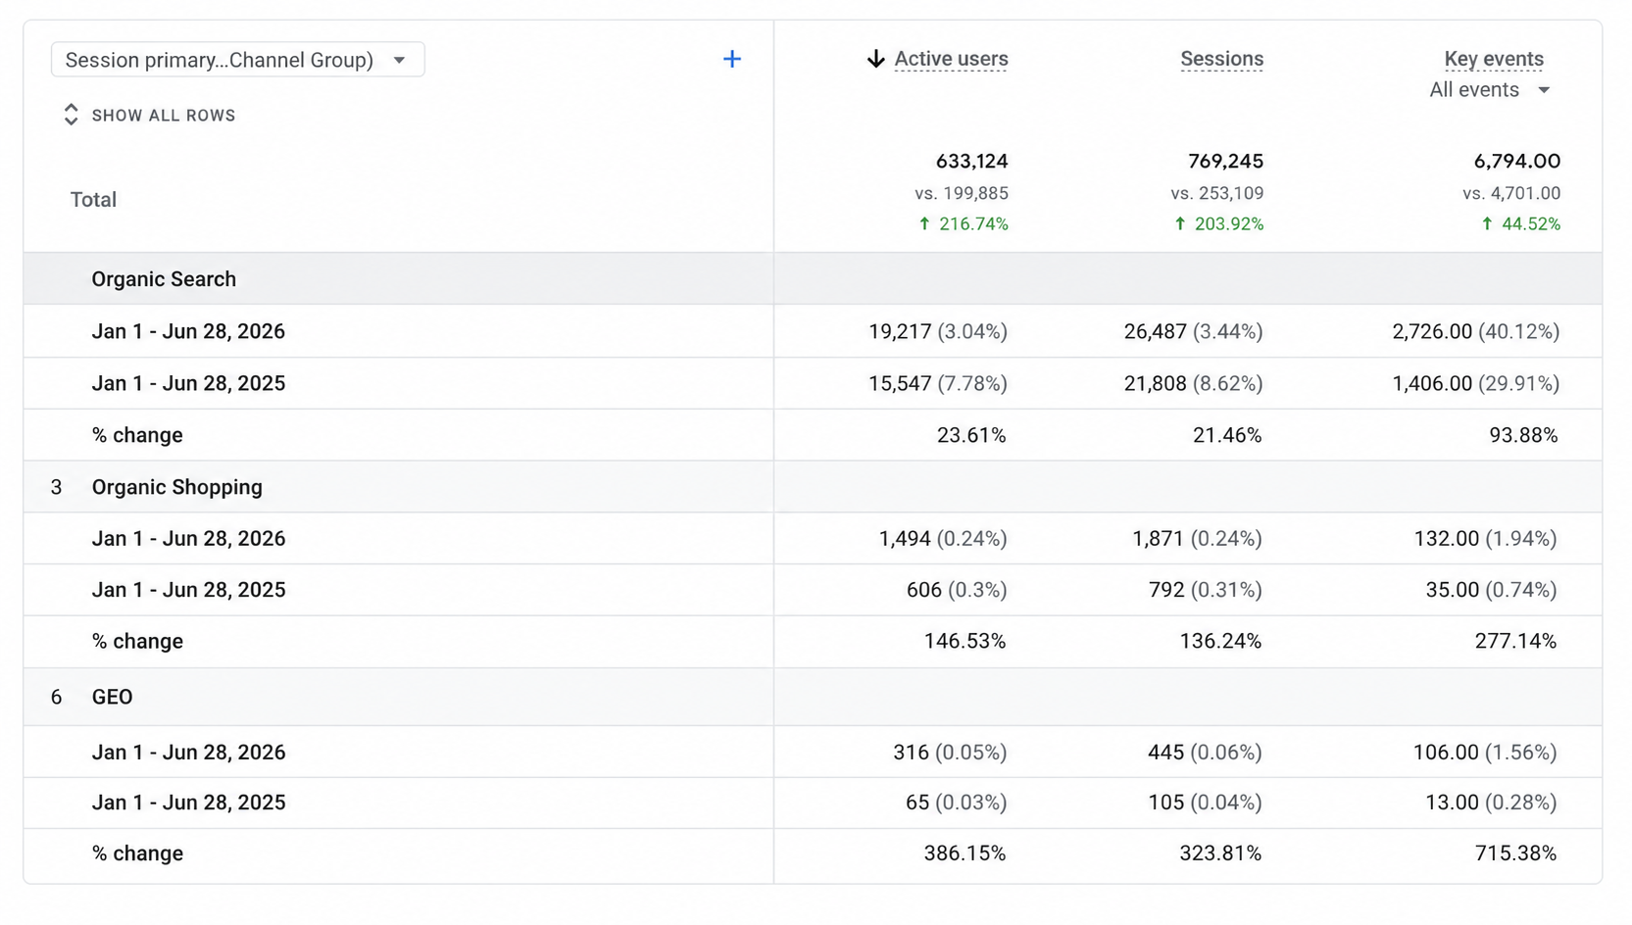1632x925 pixels.
Task: Select the GEO channel row
Action: [813, 697]
